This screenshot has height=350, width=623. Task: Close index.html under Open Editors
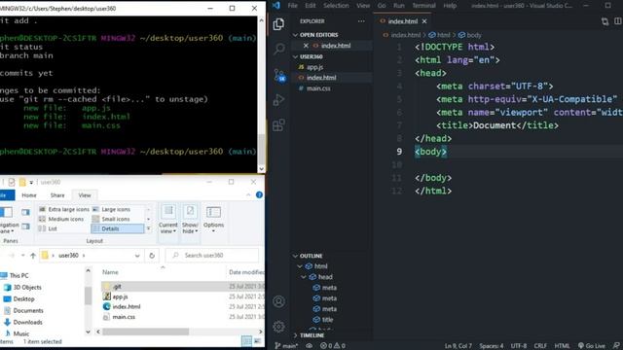[306, 46]
